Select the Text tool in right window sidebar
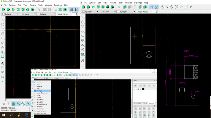 coord(83,61)
